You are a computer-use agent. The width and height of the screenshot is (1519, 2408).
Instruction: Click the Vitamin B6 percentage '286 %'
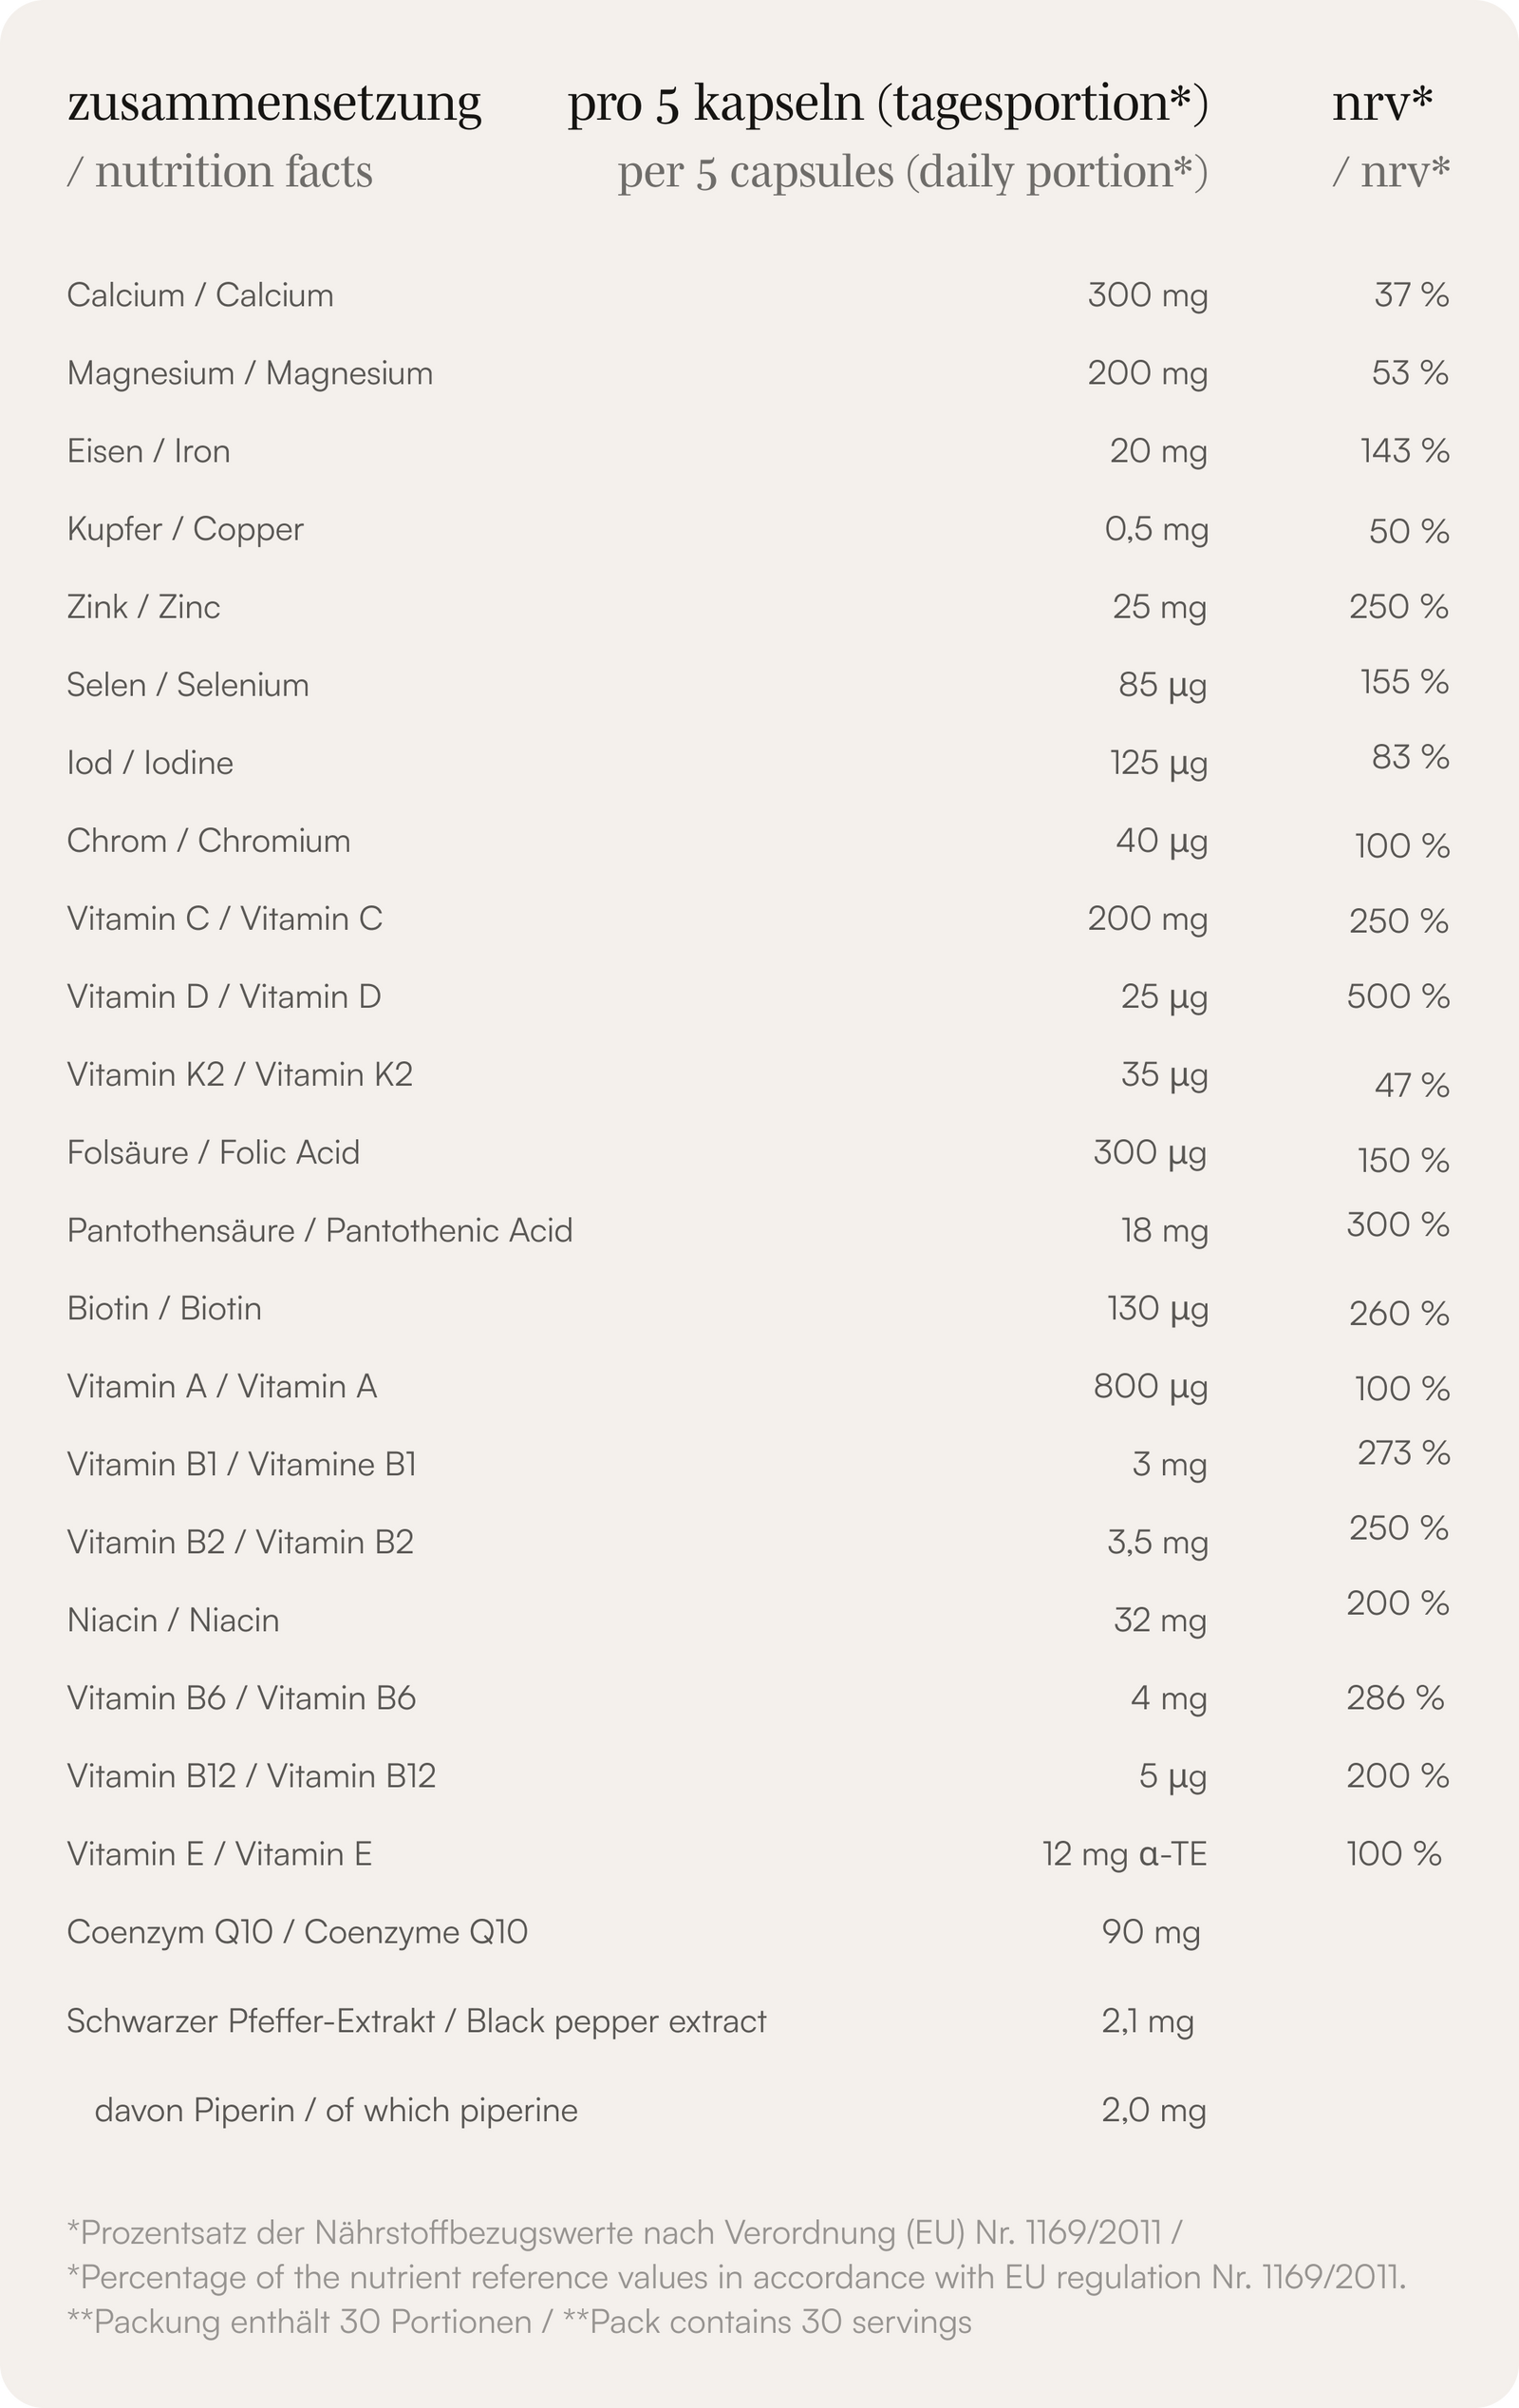point(1395,1698)
